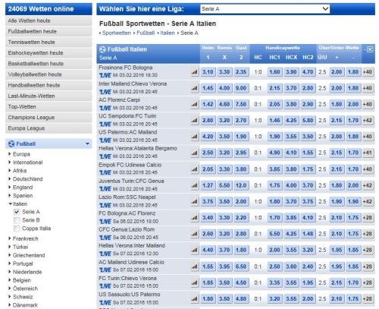Open statistics icon for AC Mailand:Udinese Calcio
This screenshot has height=309, width=379.
[x=195, y=266]
